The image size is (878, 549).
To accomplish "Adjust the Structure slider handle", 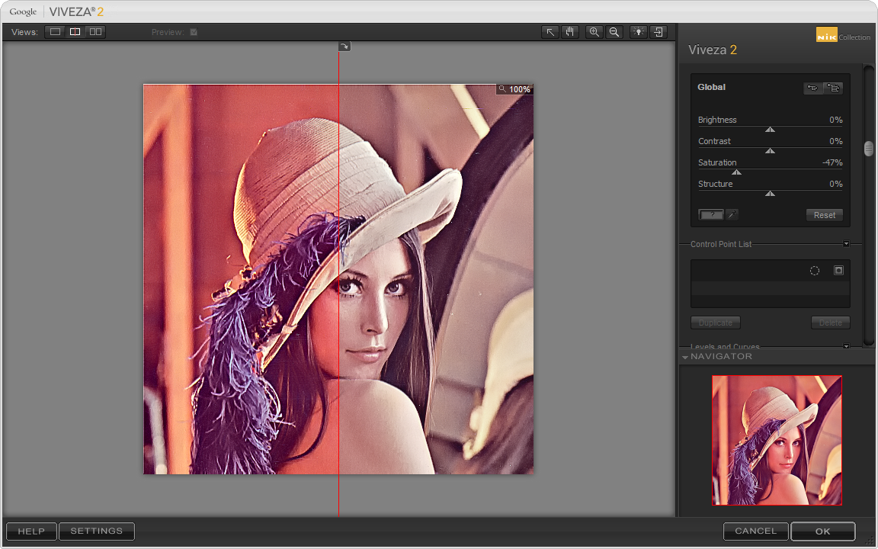I will pyautogui.click(x=770, y=193).
